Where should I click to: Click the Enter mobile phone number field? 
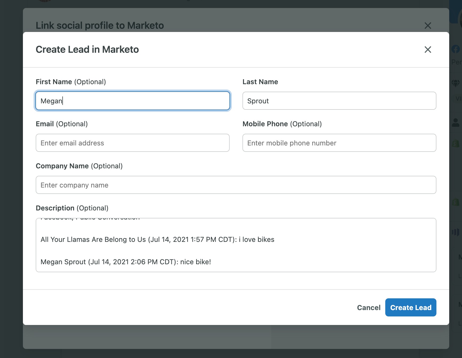(339, 143)
